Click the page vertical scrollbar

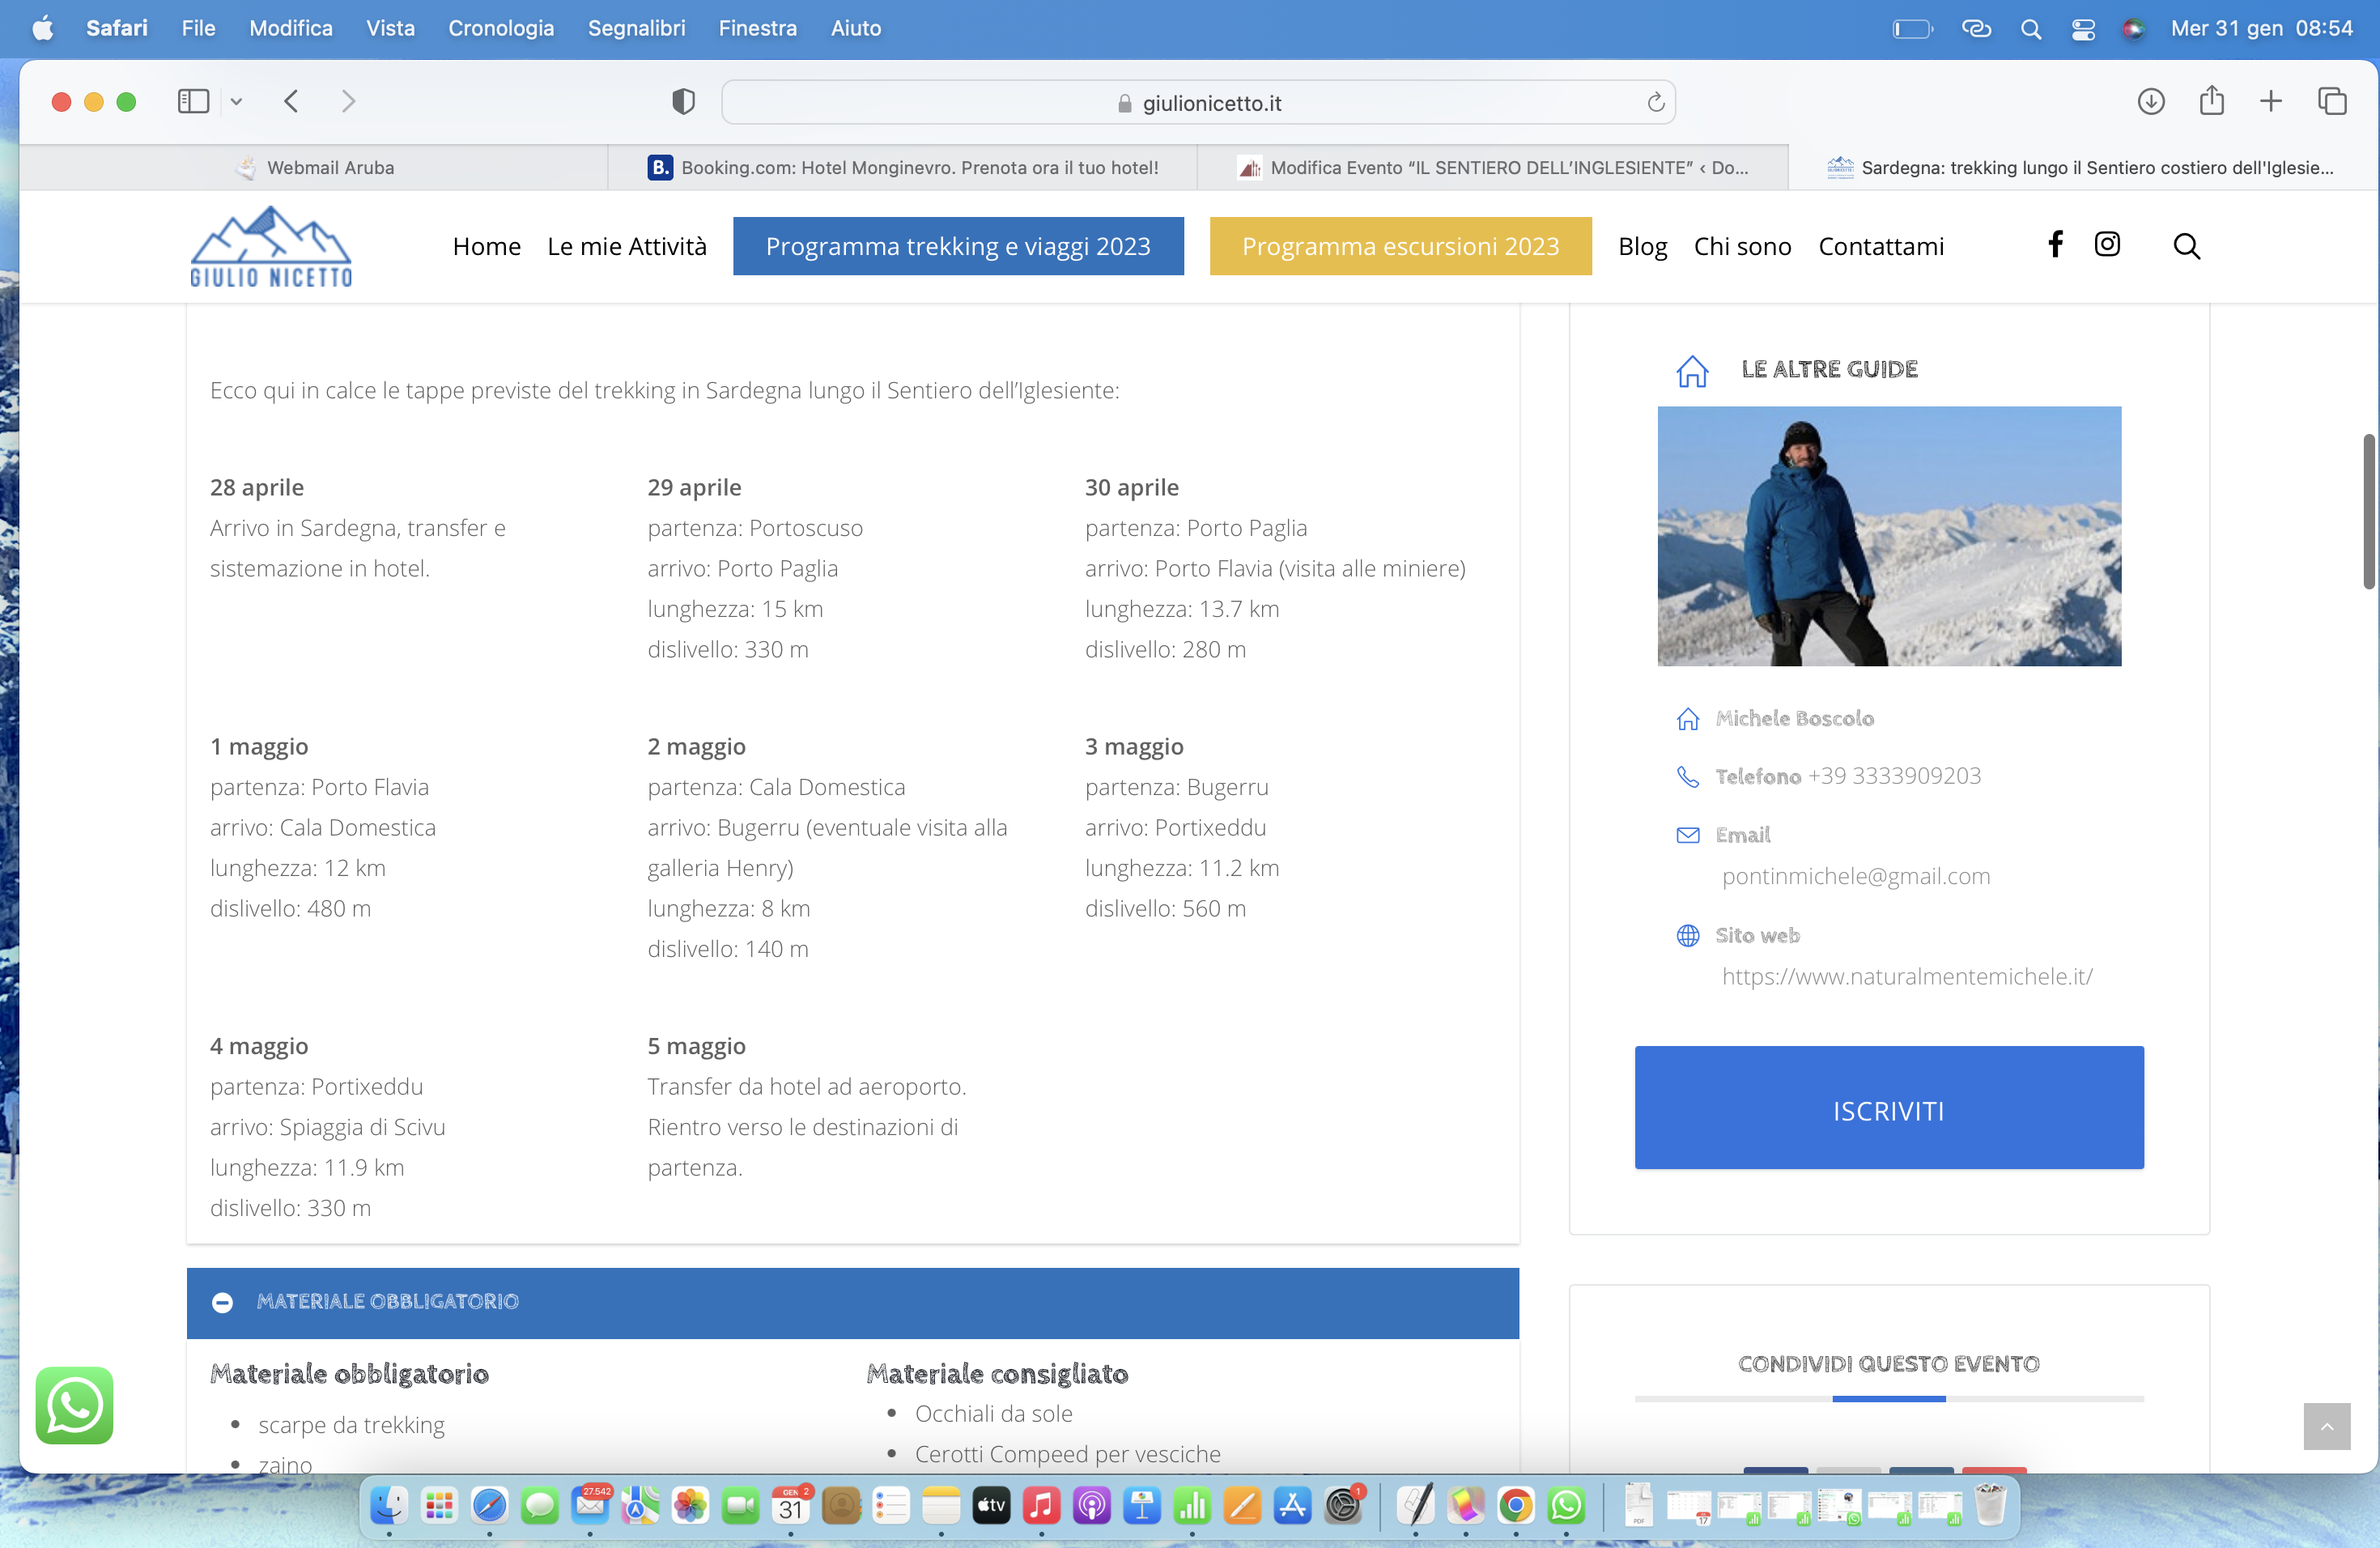pyautogui.click(x=2369, y=512)
